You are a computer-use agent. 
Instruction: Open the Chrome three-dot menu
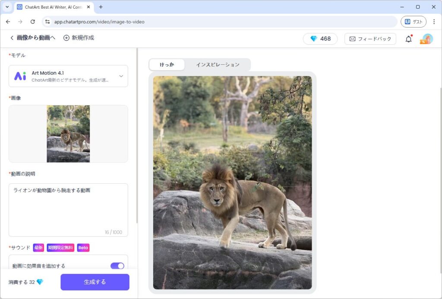tap(434, 22)
